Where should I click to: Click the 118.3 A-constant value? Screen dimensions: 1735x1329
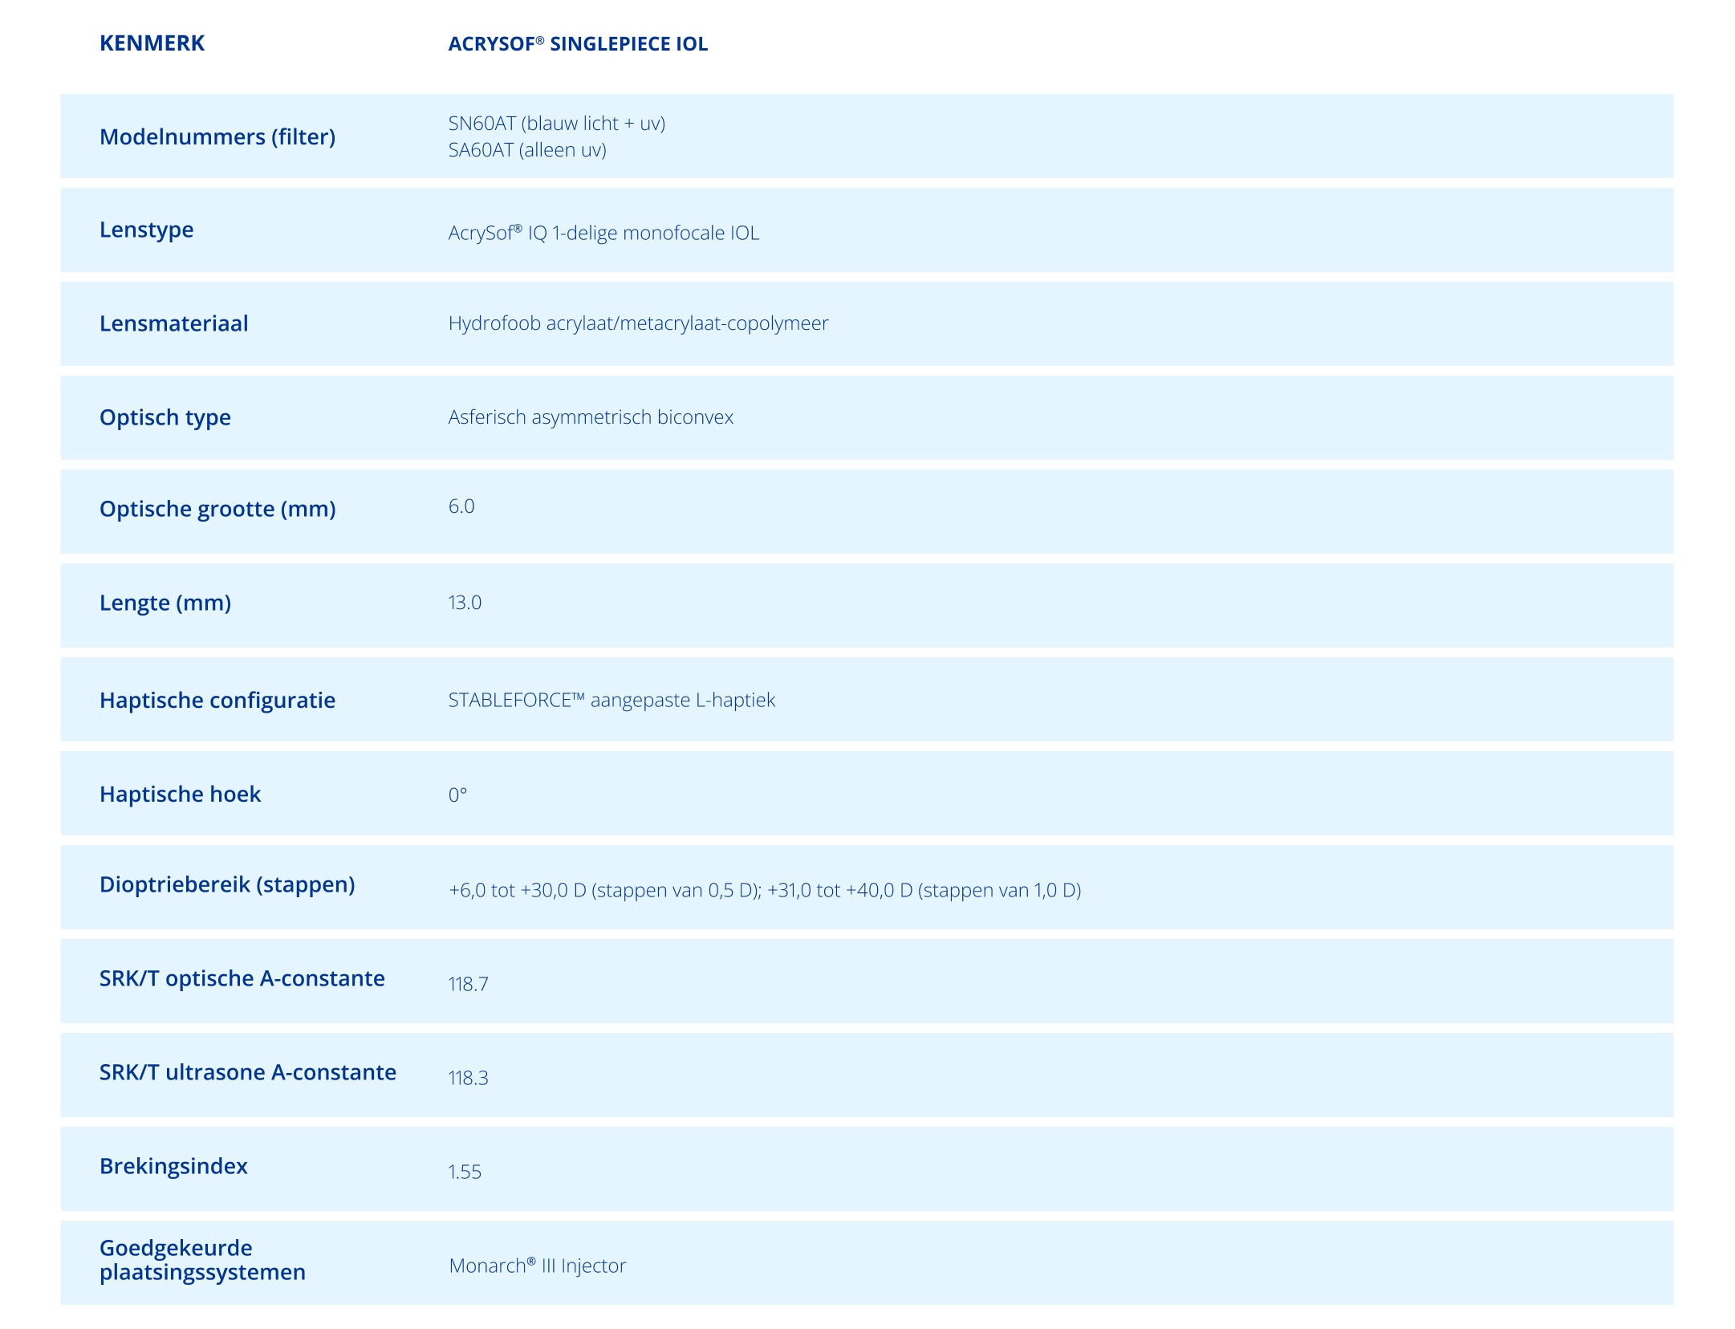coord(469,1078)
